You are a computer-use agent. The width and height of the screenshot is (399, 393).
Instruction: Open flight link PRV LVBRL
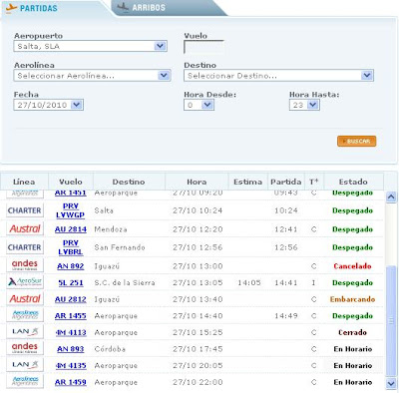tap(71, 247)
